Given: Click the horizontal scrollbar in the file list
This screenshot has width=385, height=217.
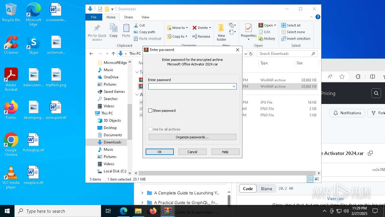Looking at the screenshot, I should 227,173.
